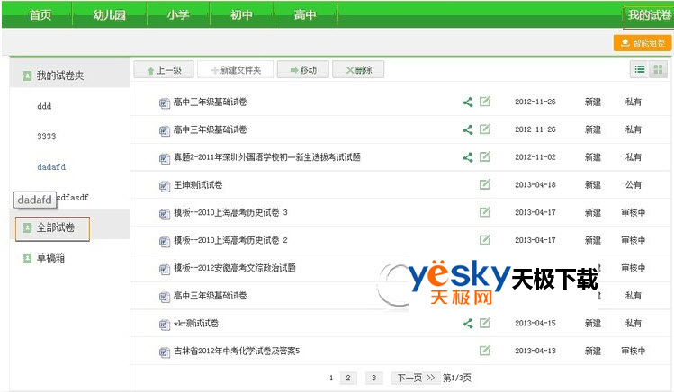Open the 首页 tab
Image resolution: width=674 pixels, height=392 pixels.
40,15
